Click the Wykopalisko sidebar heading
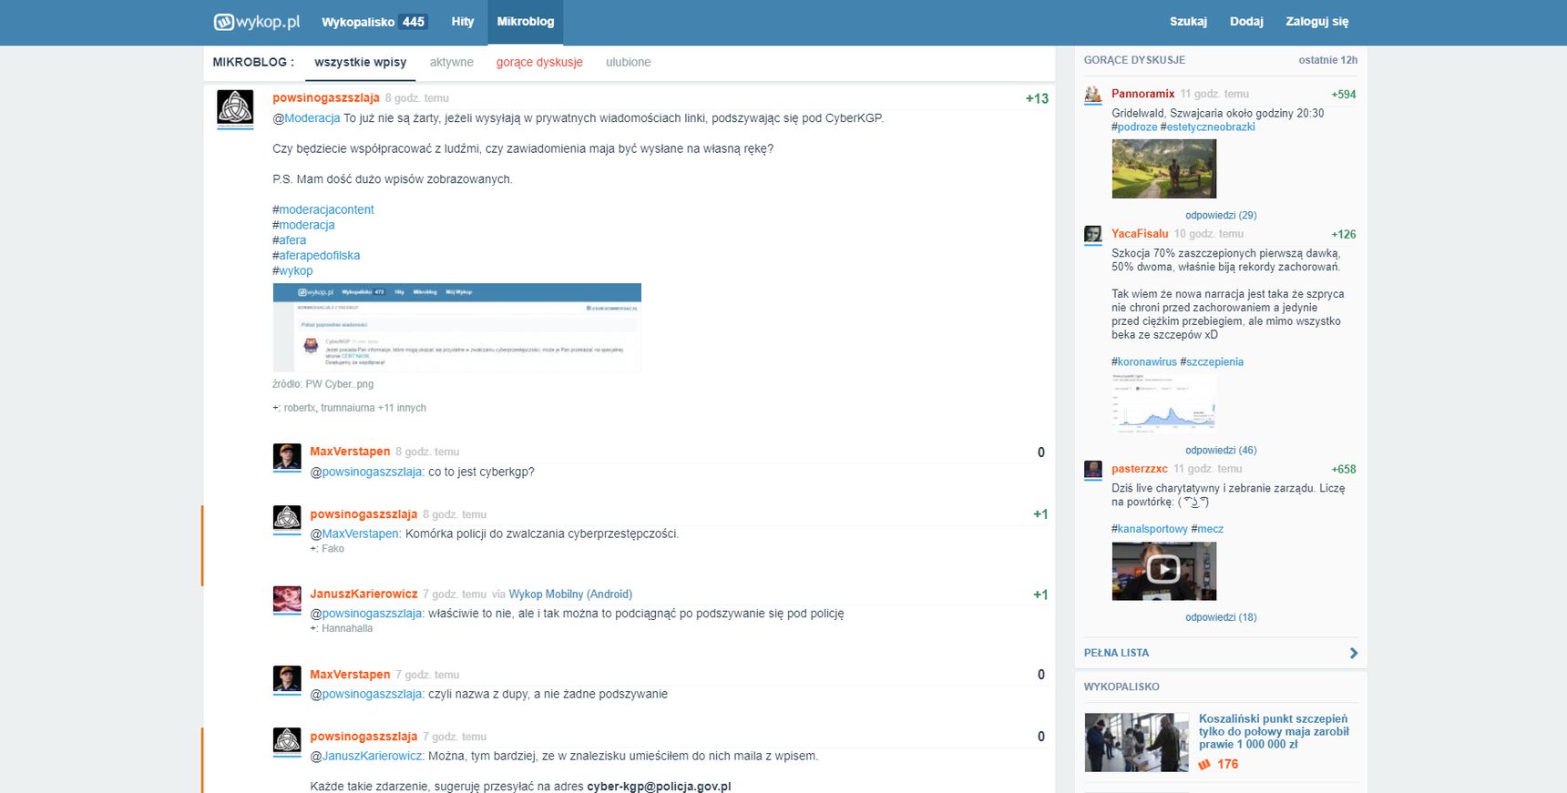This screenshot has height=793, width=1567. pyautogui.click(x=1121, y=686)
